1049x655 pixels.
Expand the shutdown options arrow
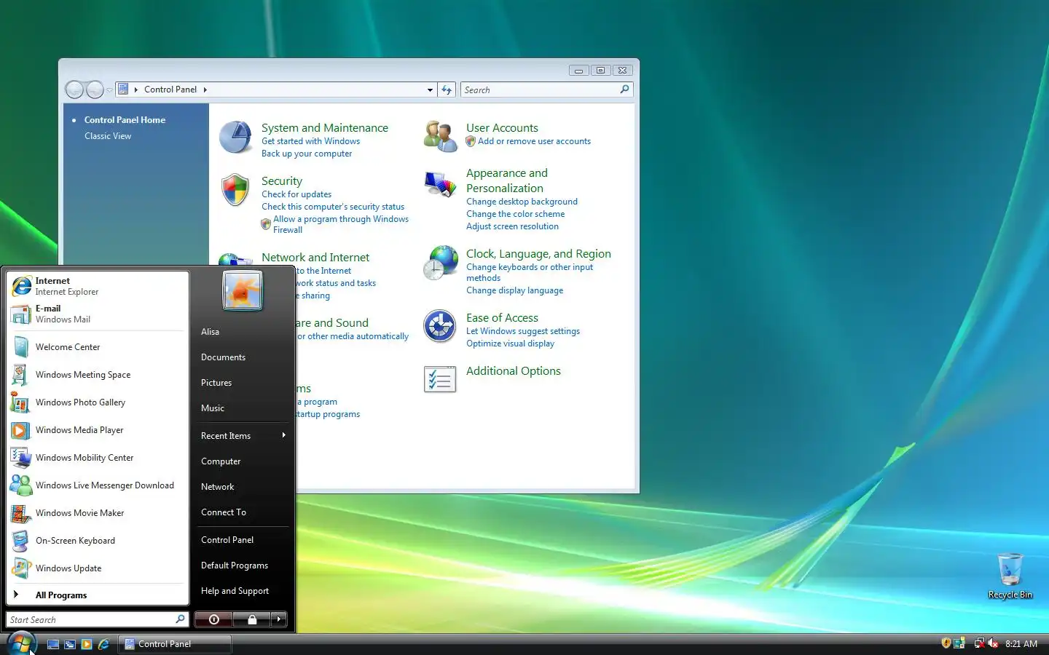[279, 619]
